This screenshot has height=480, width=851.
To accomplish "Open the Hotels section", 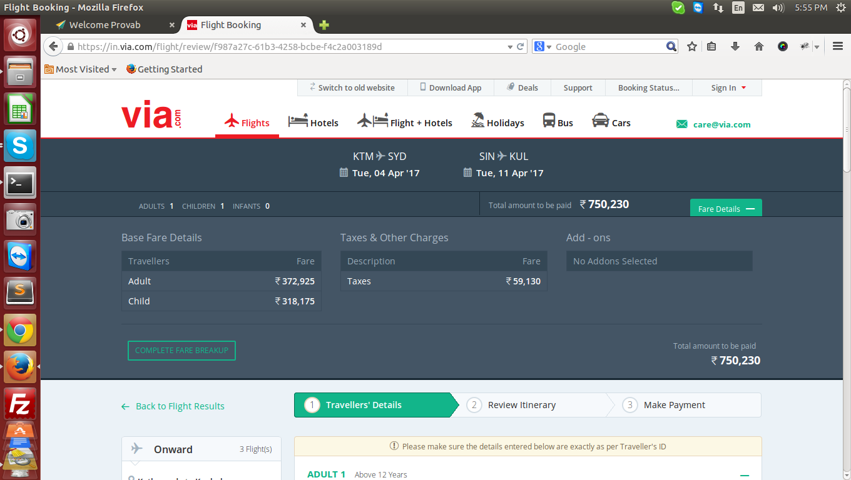I will coord(313,122).
